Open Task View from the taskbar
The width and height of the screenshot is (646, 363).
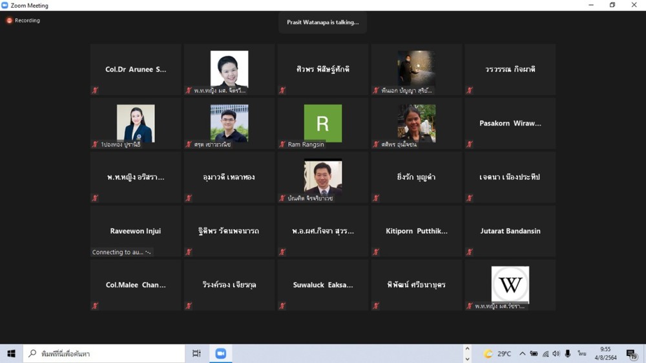196,353
